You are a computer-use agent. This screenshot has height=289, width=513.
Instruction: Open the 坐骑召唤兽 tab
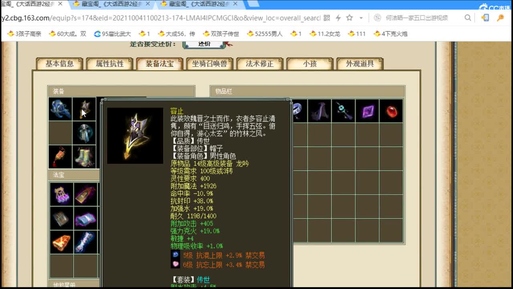(210, 64)
